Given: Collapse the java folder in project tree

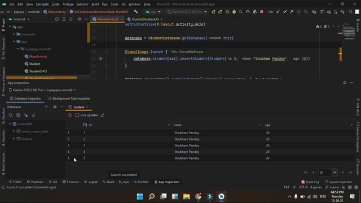Looking at the screenshot, I should click(x=14, y=41).
